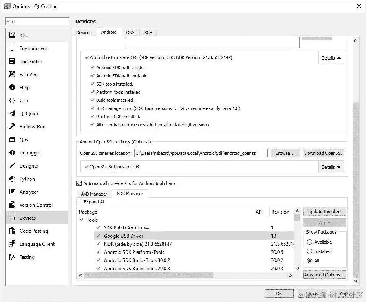Screen dimensions: 366x302
Task: Click the main panel scroll-up arrow
Action: 355,41
